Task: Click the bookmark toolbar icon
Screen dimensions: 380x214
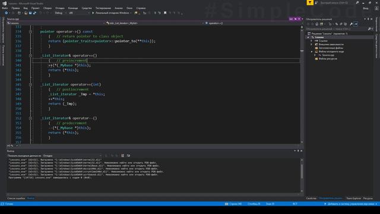Action: 165,13
